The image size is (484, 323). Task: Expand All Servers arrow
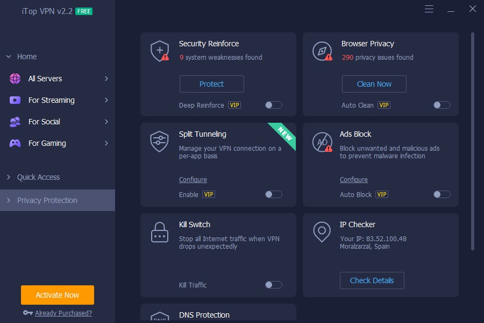click(x=106, y=79)
